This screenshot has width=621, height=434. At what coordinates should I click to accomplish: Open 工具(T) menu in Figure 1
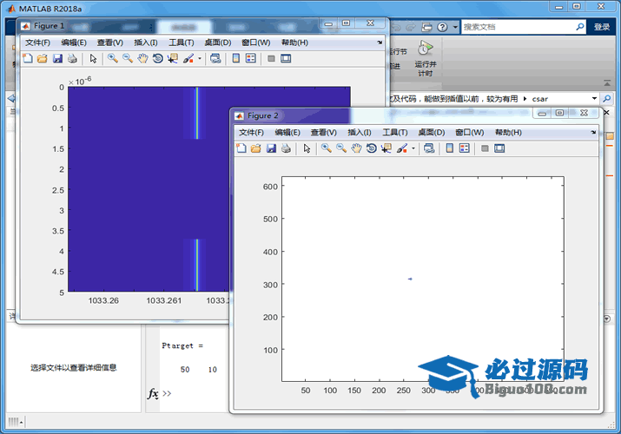pos(181,42)
